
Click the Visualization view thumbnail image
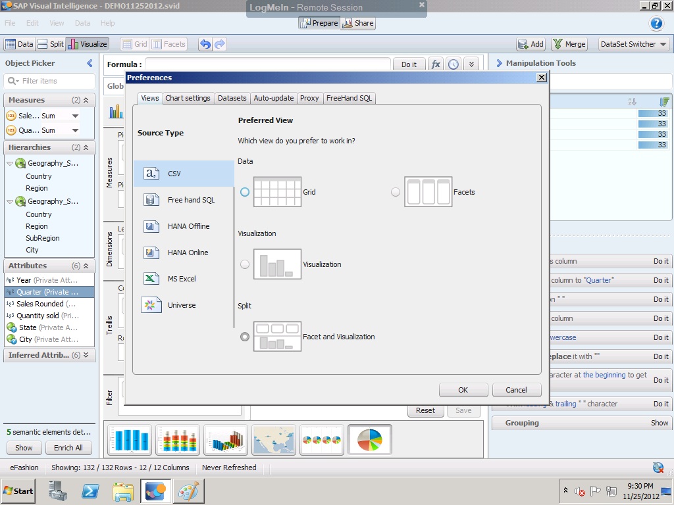coord(277,264)
